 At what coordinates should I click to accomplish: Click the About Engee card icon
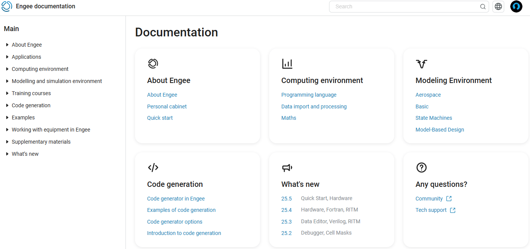tap(153, 64)
